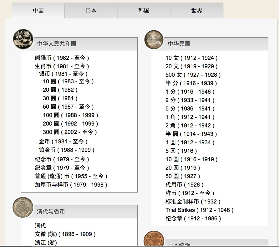The height and width of the screenshot is (247, 279).
Task: Click the Qing dynasty dragon coin icon
Action: [x=23, y=207]
